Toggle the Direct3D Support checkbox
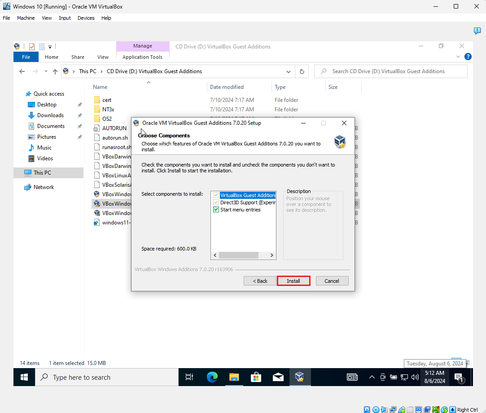The width and height of the screenshot is (486, 413). click(x=216, y=202)
